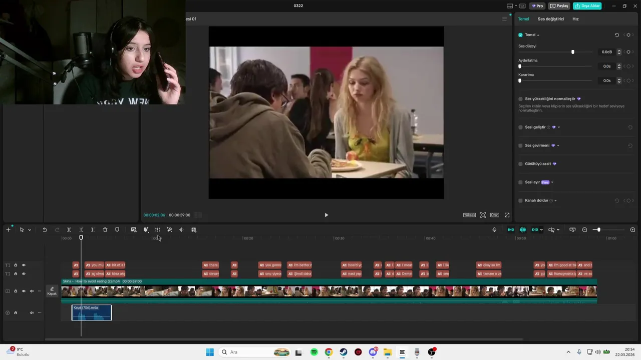Enable Ses çevirmeni checkbox
641x360 pixels.
pyautogui.click(x=520, y=145)
